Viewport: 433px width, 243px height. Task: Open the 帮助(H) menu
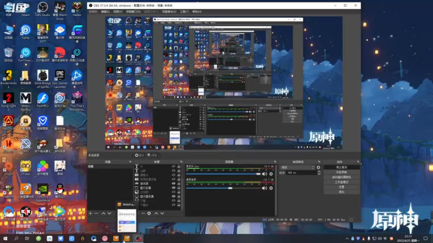click(x=197, y=11)
